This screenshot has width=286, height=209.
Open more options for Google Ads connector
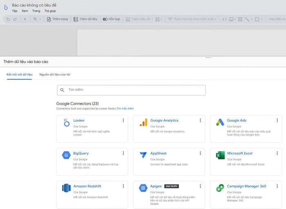(277, 120)
